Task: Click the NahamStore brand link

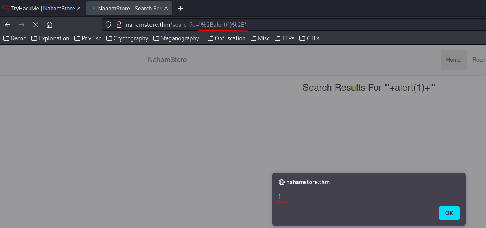Action: pyautogui.click(x=167, y=60)
